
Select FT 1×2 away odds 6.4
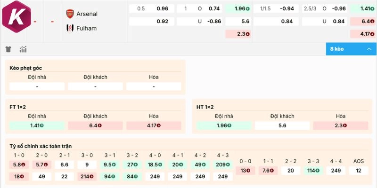[x=95, y=125]
